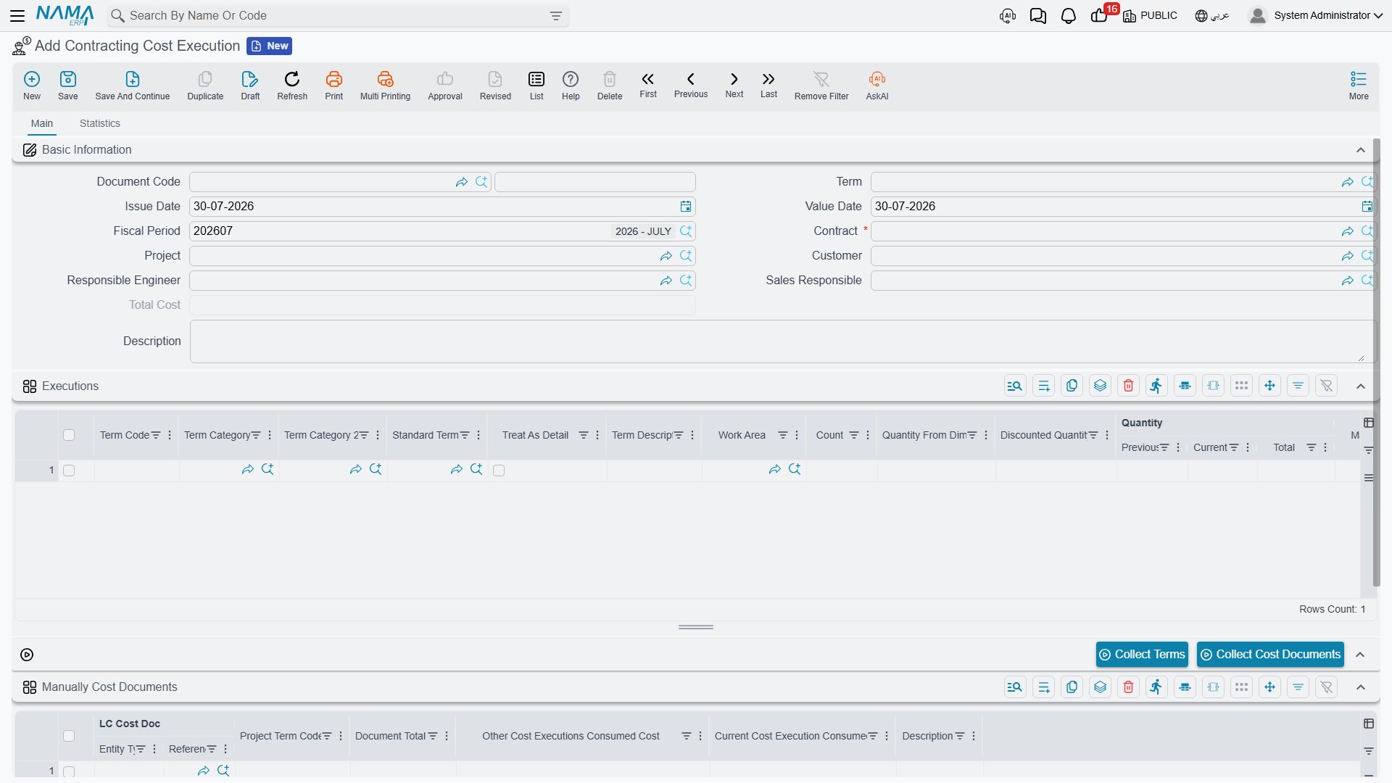Click Remove Filter in toolbar
The width and height of the screenshot is (1392, 783).
(x=821, y=86)
